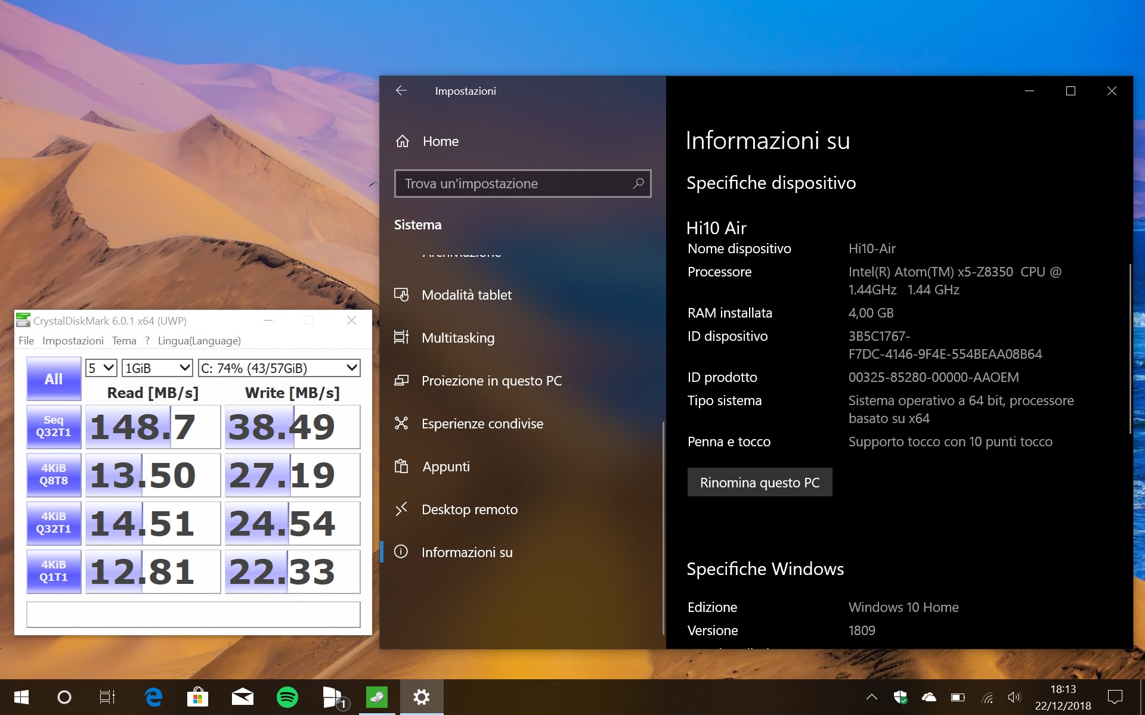Click the settings sidebar scrollbar
The width and height of the screenshot is (1145, 715).
coord(663,528)
